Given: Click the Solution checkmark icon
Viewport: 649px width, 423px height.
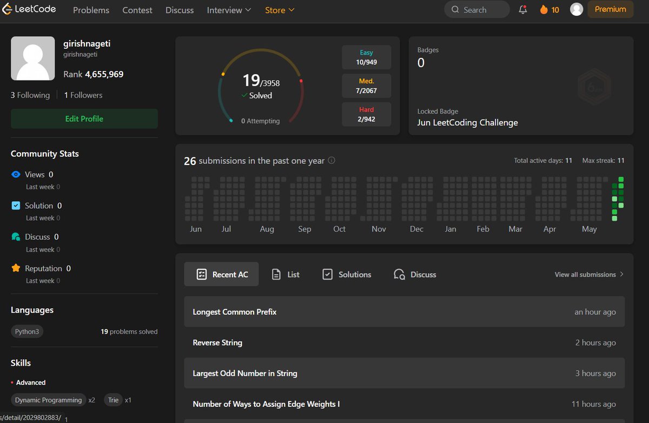Looking at the screenshot, I should [16, 206].
